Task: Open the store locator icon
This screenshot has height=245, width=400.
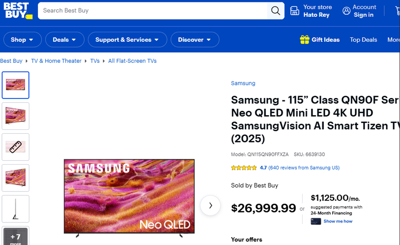Action: (x=295, y=11)
